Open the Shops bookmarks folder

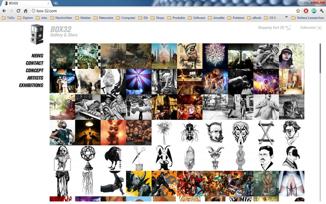157,18
